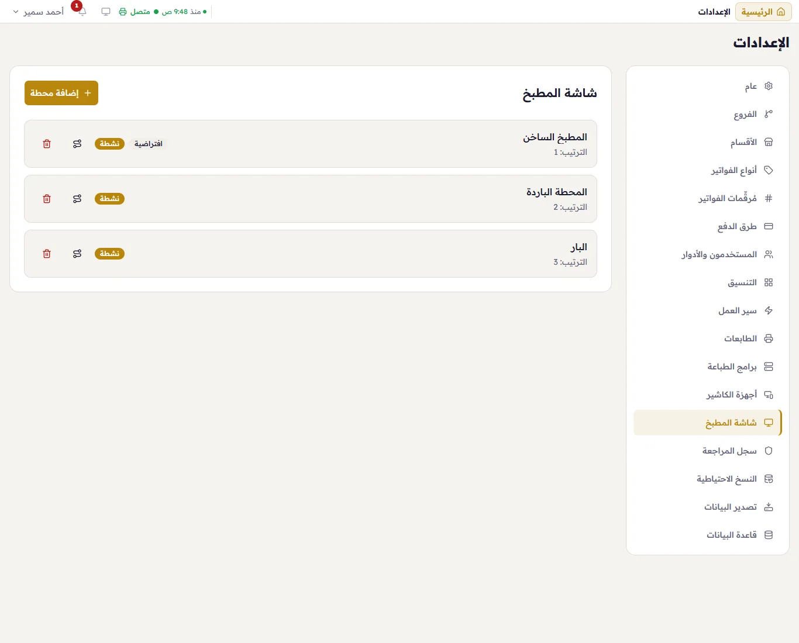Click the إضافة محطة button

tap(61, 93)
